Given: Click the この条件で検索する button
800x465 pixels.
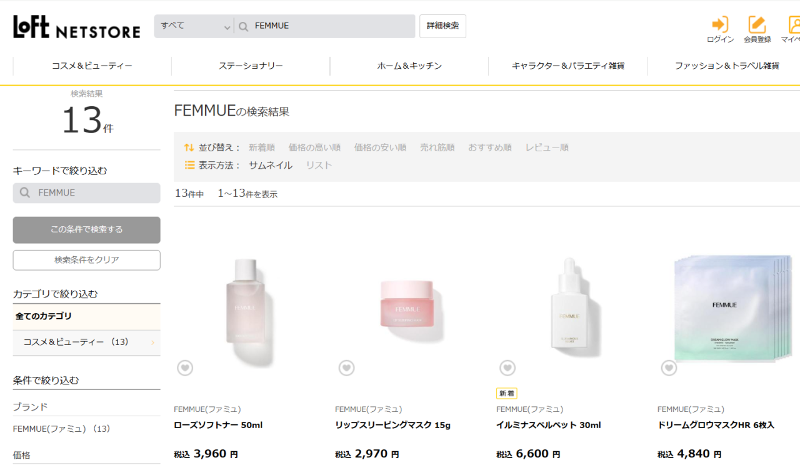Looking at the screenshot, I should 86,230.
